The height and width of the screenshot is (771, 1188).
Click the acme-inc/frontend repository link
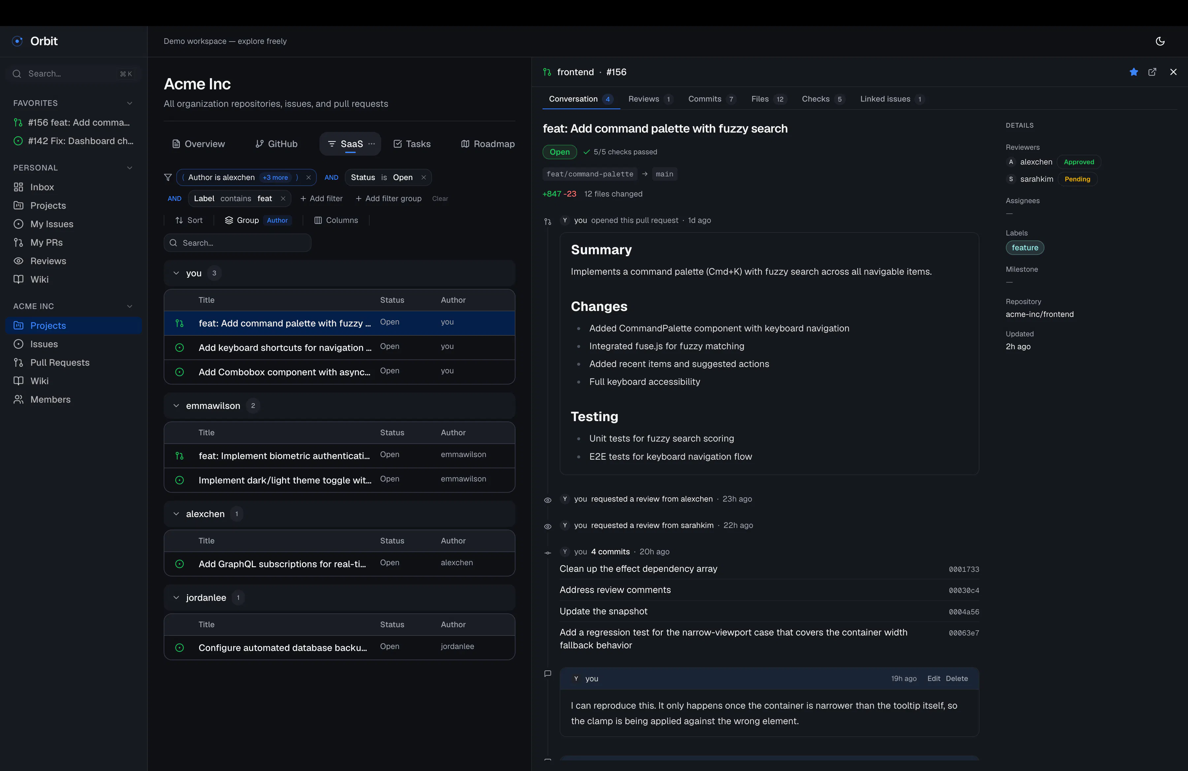[x=1039, y=314]
